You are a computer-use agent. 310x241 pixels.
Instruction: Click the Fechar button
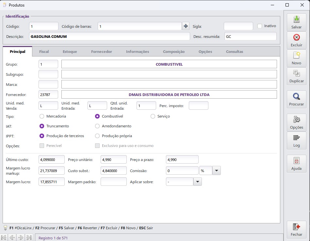[296, 230]
